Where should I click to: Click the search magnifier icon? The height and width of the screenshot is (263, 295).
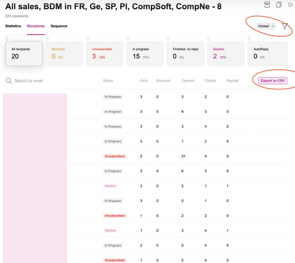point(9,81)
